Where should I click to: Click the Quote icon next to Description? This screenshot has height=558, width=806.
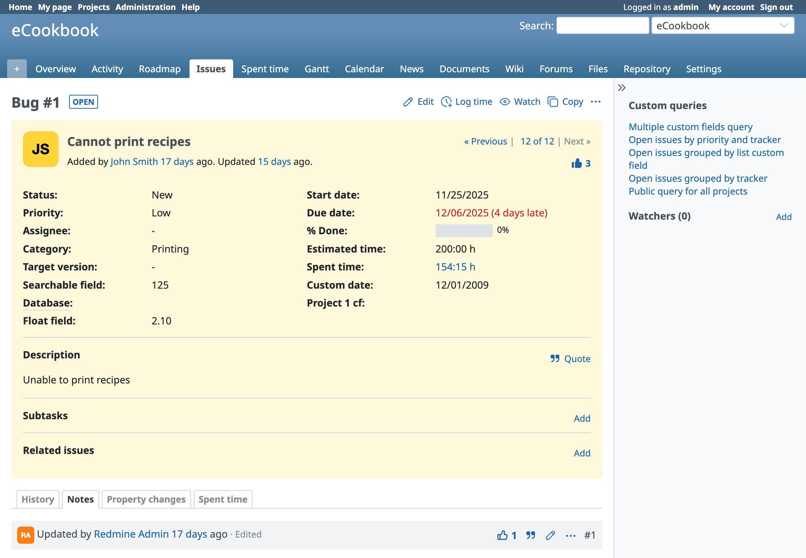[555, 358]
